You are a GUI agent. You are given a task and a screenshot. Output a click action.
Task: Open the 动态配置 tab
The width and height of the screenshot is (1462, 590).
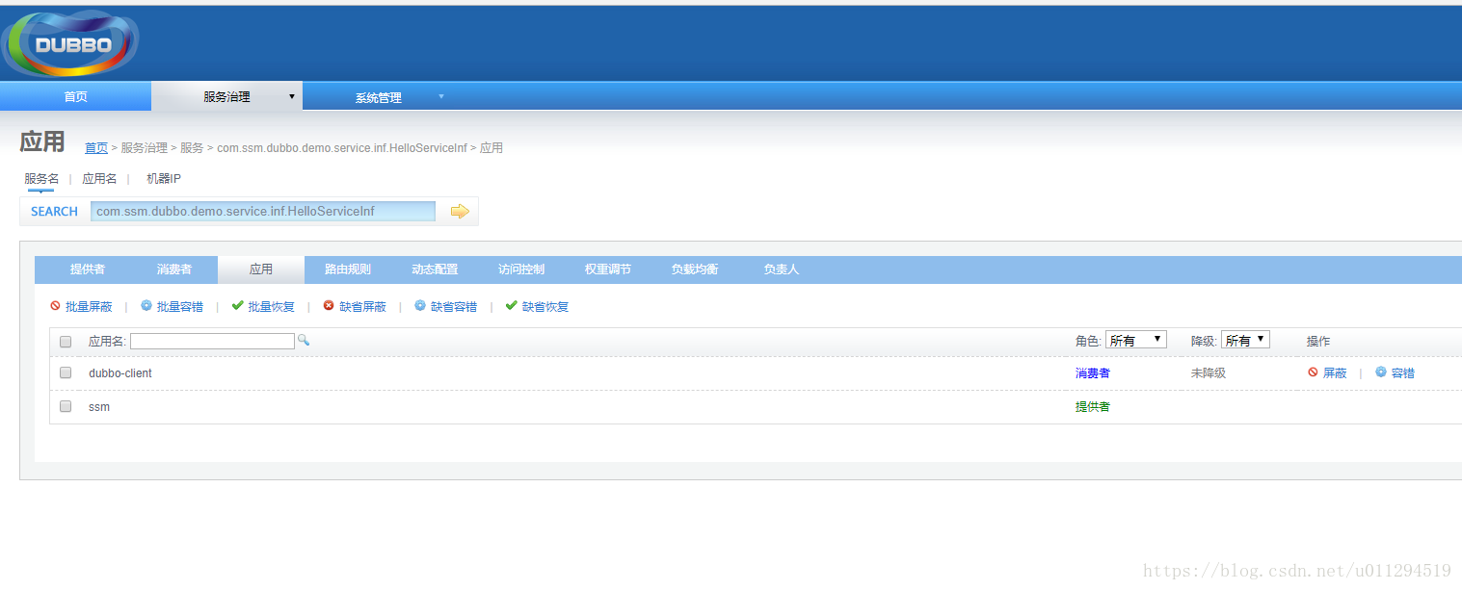pyautogui.click(x=435, y=269)
